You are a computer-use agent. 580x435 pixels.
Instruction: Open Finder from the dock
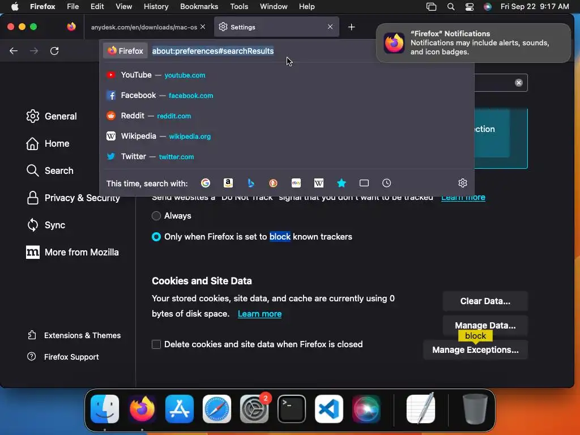click(105, 409)
